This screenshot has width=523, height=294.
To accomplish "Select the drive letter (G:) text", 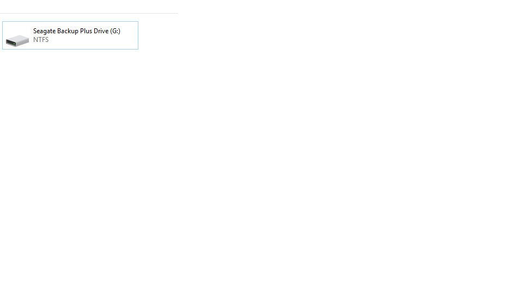I will (x=115, y=31).
